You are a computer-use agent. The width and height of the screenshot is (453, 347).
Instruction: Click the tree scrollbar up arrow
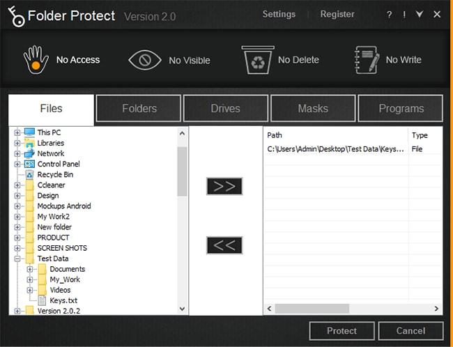[x=182, y=134]
